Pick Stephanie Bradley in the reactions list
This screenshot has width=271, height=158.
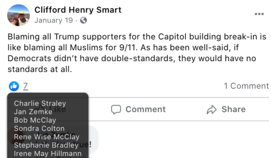[46, 145]
